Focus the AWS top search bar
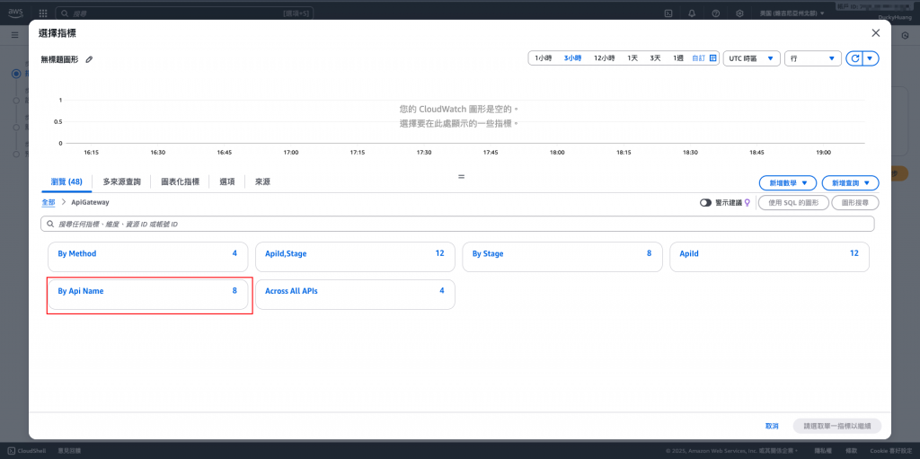This screenshot has height=459, width=920. coord(184,13)
